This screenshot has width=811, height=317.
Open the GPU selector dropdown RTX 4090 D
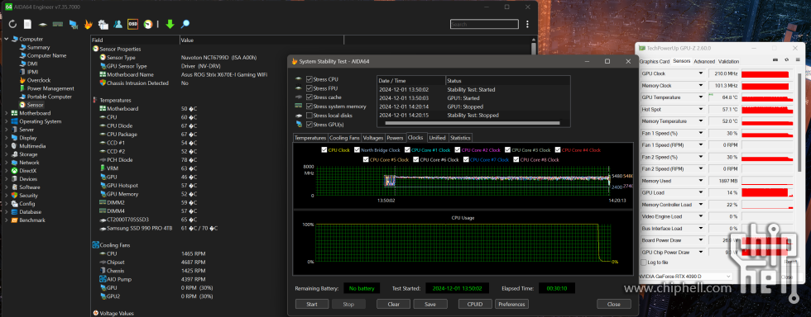coord(686,277)
